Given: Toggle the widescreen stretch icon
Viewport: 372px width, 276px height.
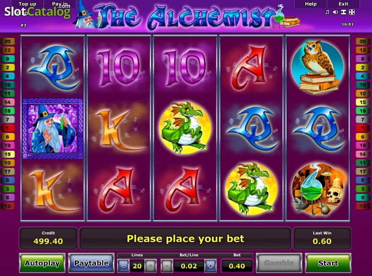Looking at the screenshot, I should pyautogui.click(x=344, y=12).
